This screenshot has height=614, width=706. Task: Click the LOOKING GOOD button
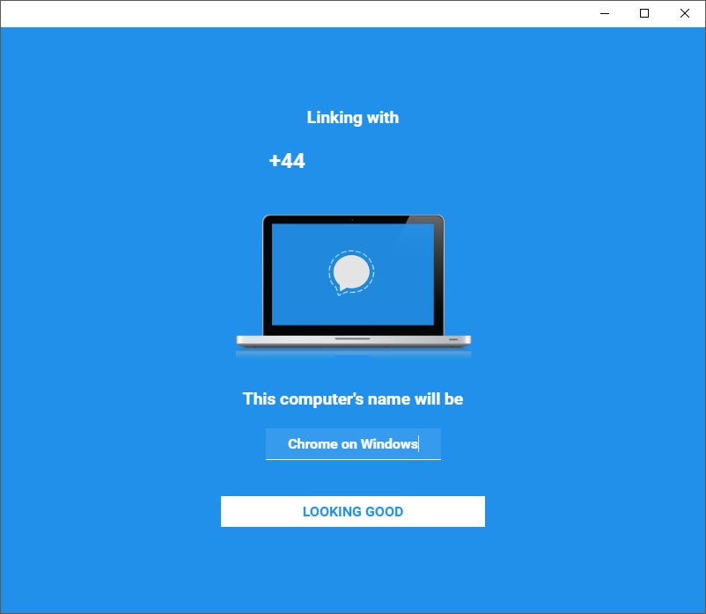(352, 511)
